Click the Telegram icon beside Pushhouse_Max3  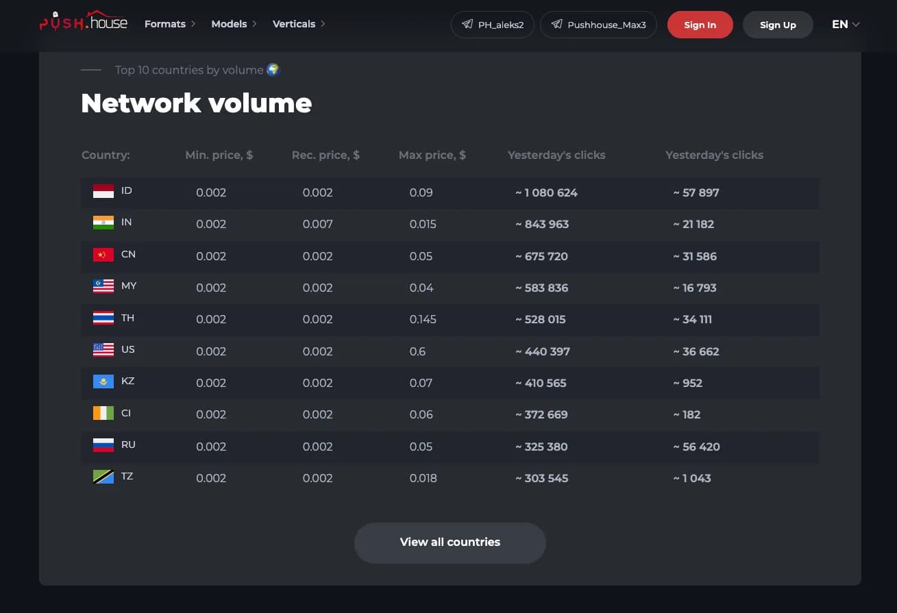[557, 25]
